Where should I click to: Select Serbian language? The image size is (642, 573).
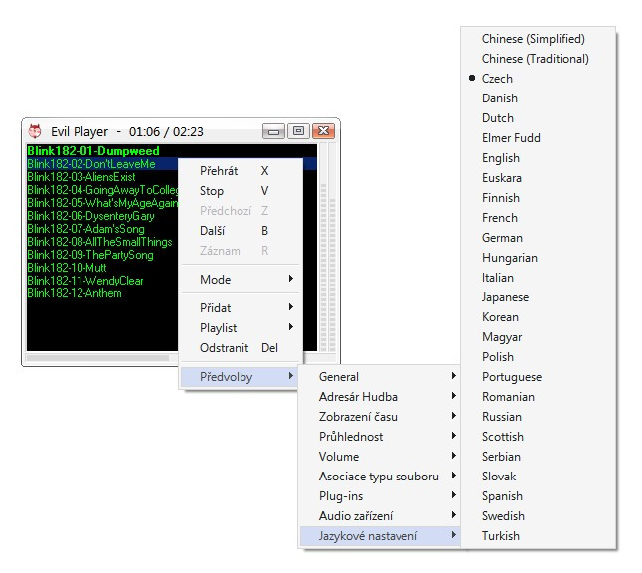point(539,457)
